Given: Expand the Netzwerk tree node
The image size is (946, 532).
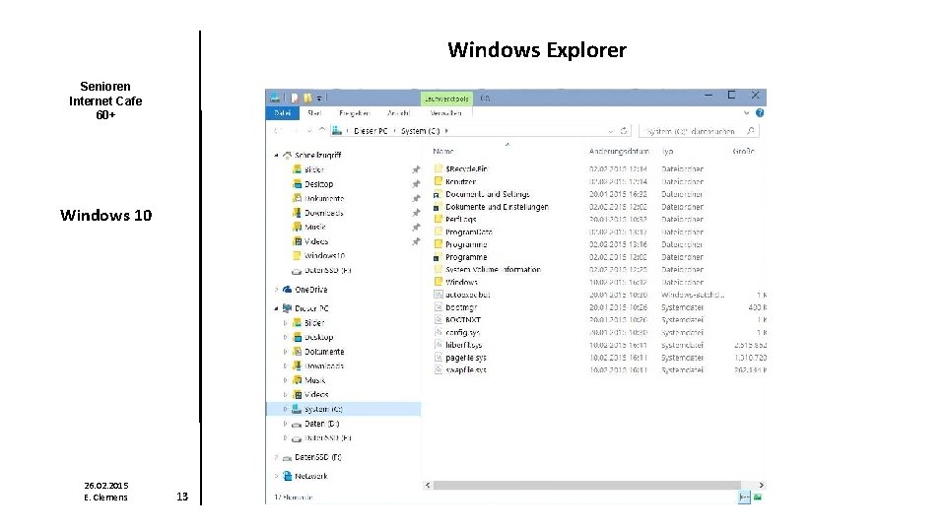Looking at the screenshot, I should click(x=276, y=476).
